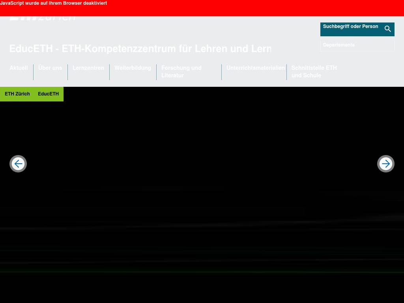Click the ETH Zürich breadcrumb link
This screenshot has height=303, width=404.
(17, 94)
